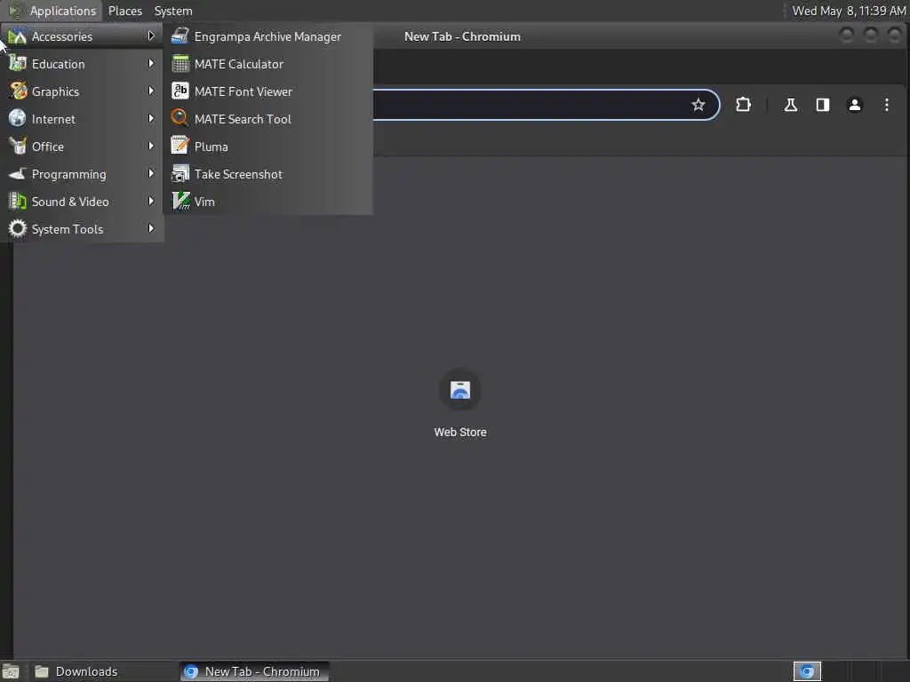This screenshot has width=910, height=682.
Task: Start MATE Search Tool
Action: tap(267, 119)
